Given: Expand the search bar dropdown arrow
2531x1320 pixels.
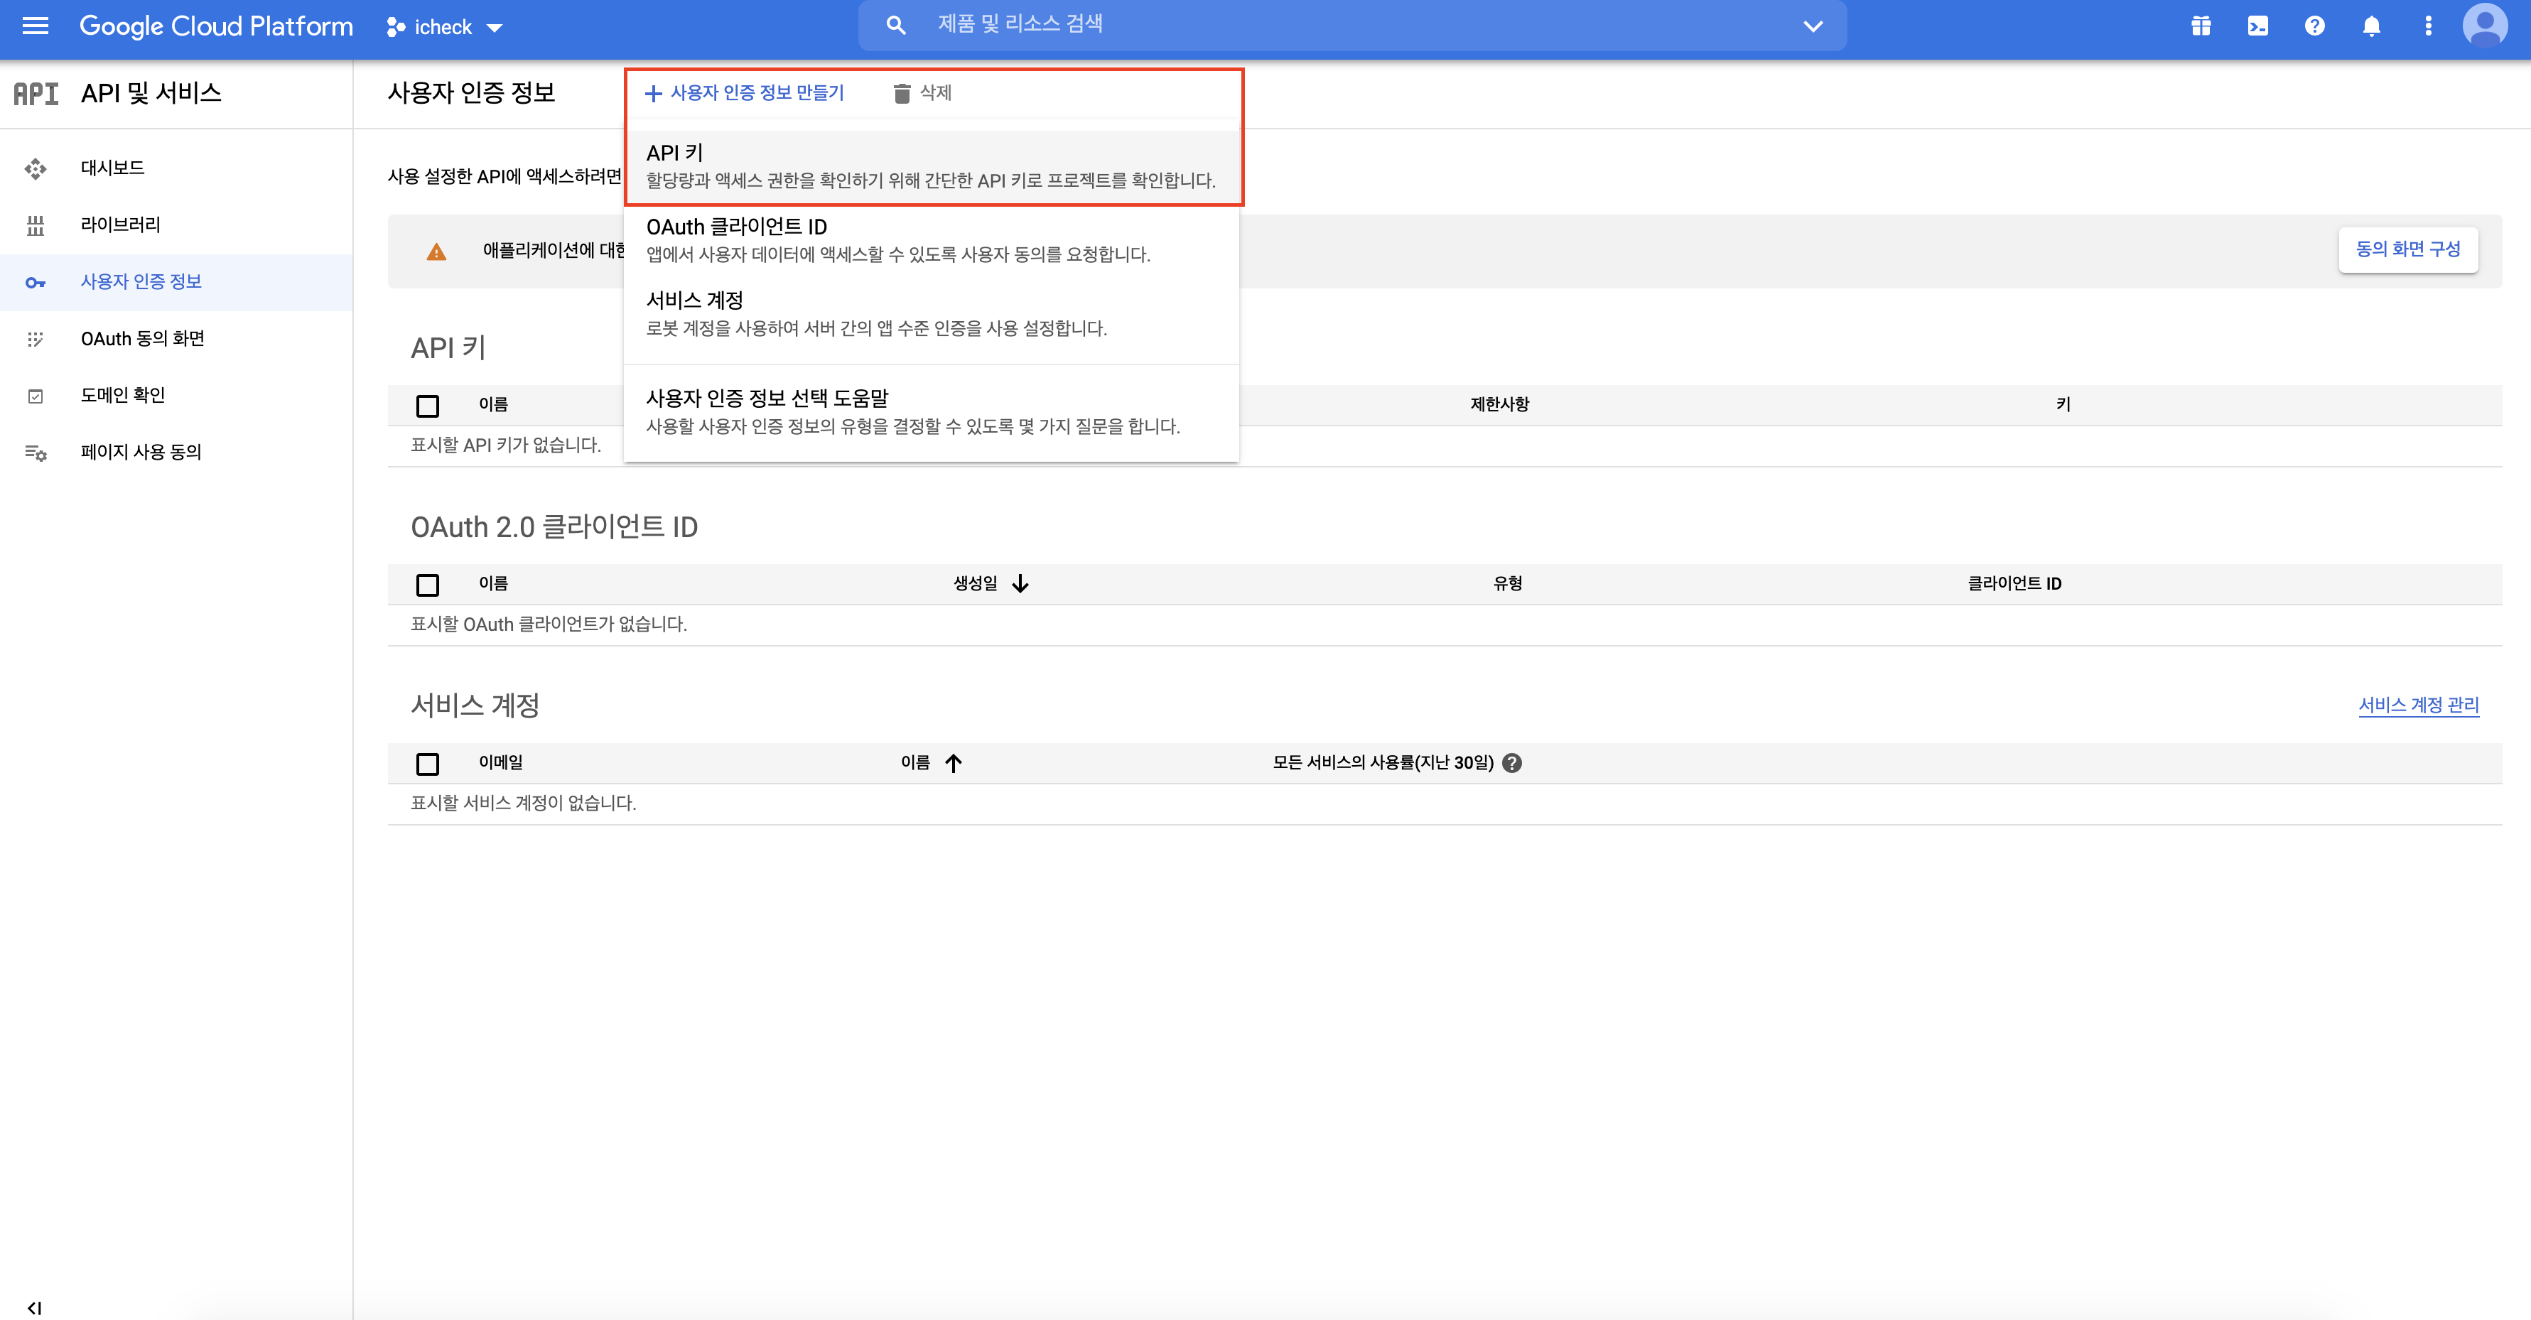Looking at the screenshot, I should click(1813, 26).
